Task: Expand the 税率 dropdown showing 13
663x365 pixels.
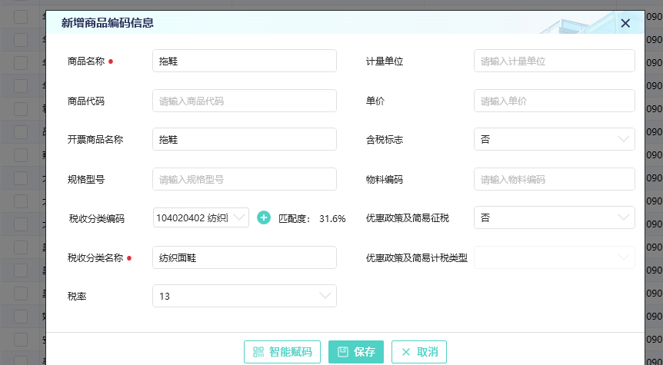Action: (x=245, y=296)
